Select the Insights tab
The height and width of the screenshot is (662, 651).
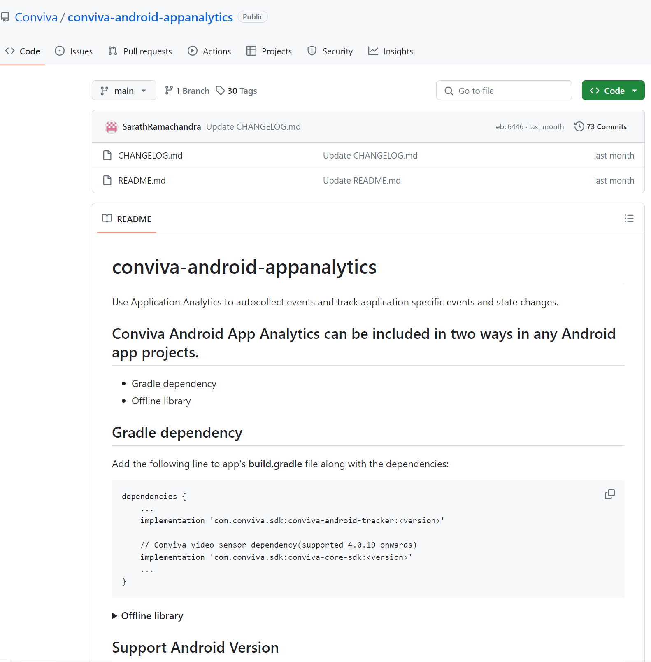click(x=391, y=51)
